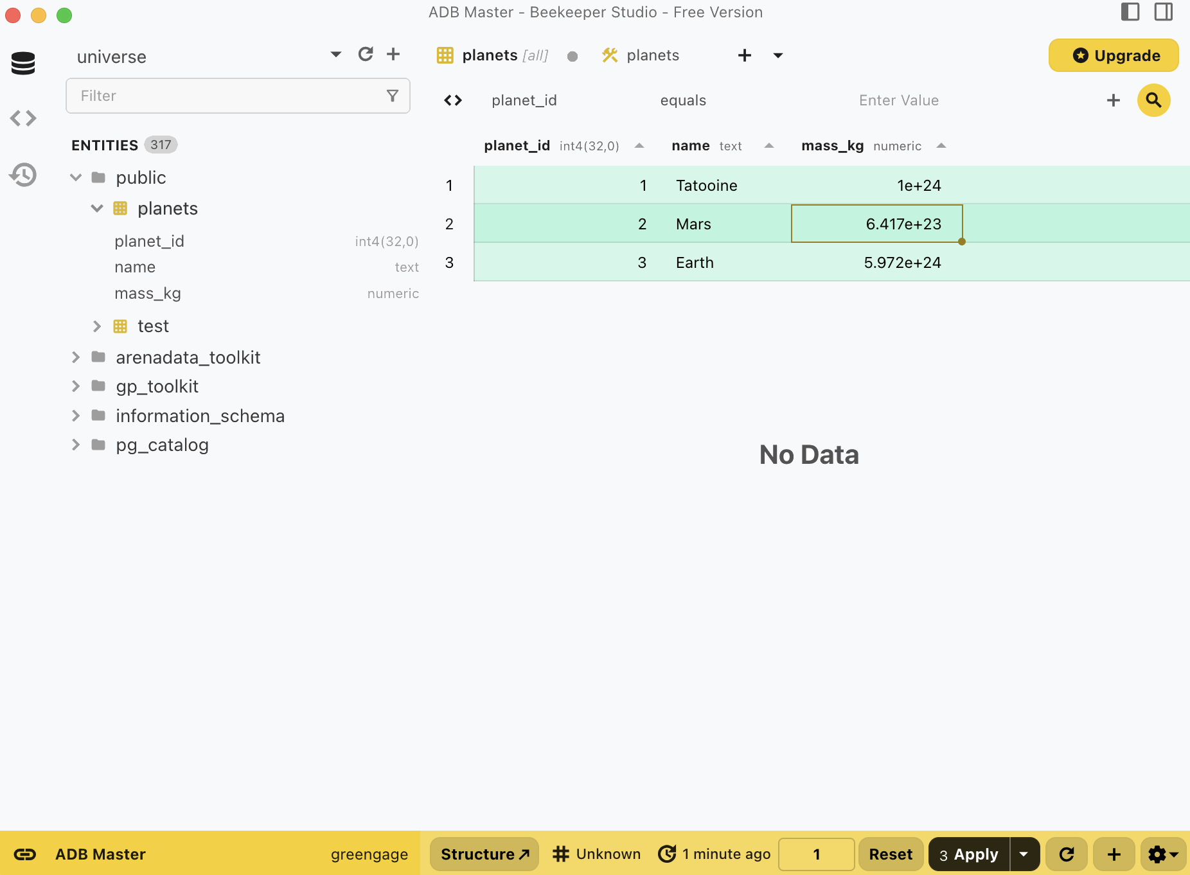Toggle raw filter code brackets icon
This screenshot has width=1190, height=875.
click(453, 100)
